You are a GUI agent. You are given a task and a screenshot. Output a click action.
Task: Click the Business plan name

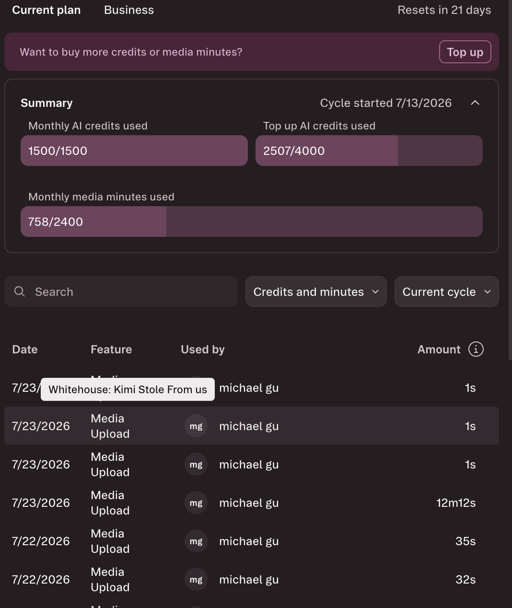pyautogui.click(x=129, y=10)
